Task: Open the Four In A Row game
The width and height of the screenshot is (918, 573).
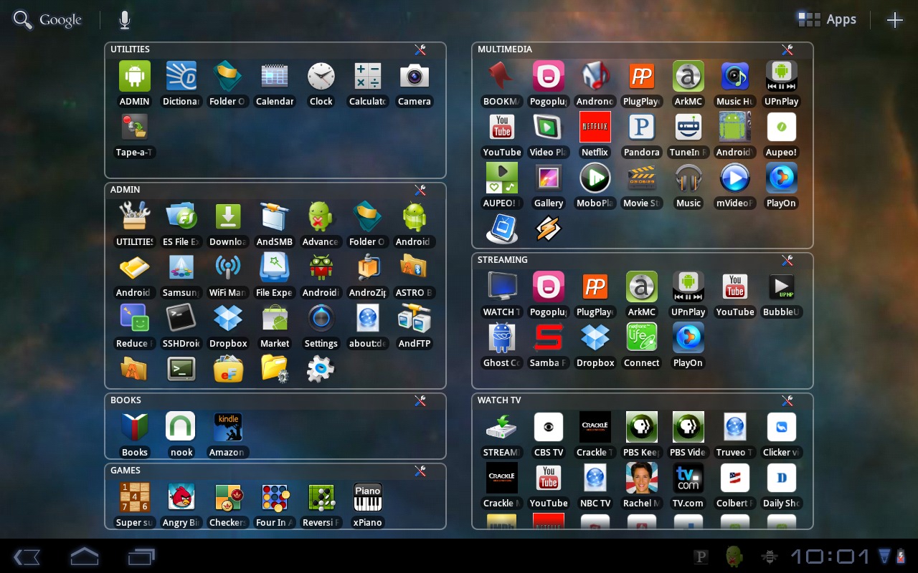Action: click(x=275, y=505)
